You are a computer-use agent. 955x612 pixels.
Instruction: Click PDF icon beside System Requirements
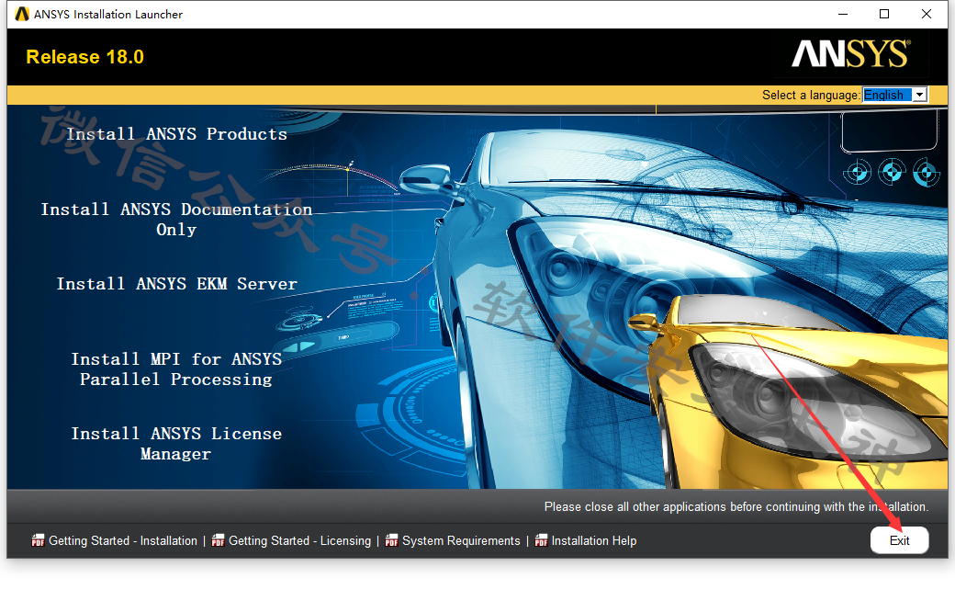(391, 540)
